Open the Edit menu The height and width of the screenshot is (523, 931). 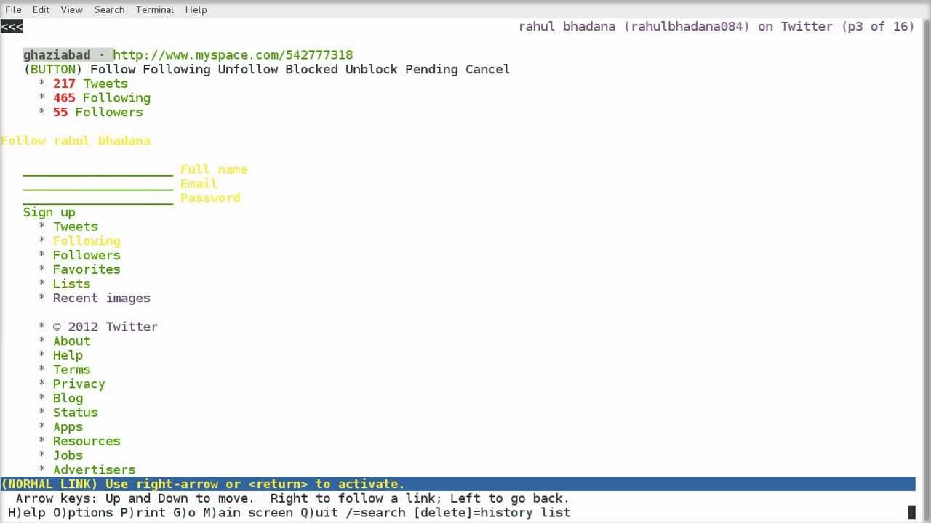coord(41,9)
